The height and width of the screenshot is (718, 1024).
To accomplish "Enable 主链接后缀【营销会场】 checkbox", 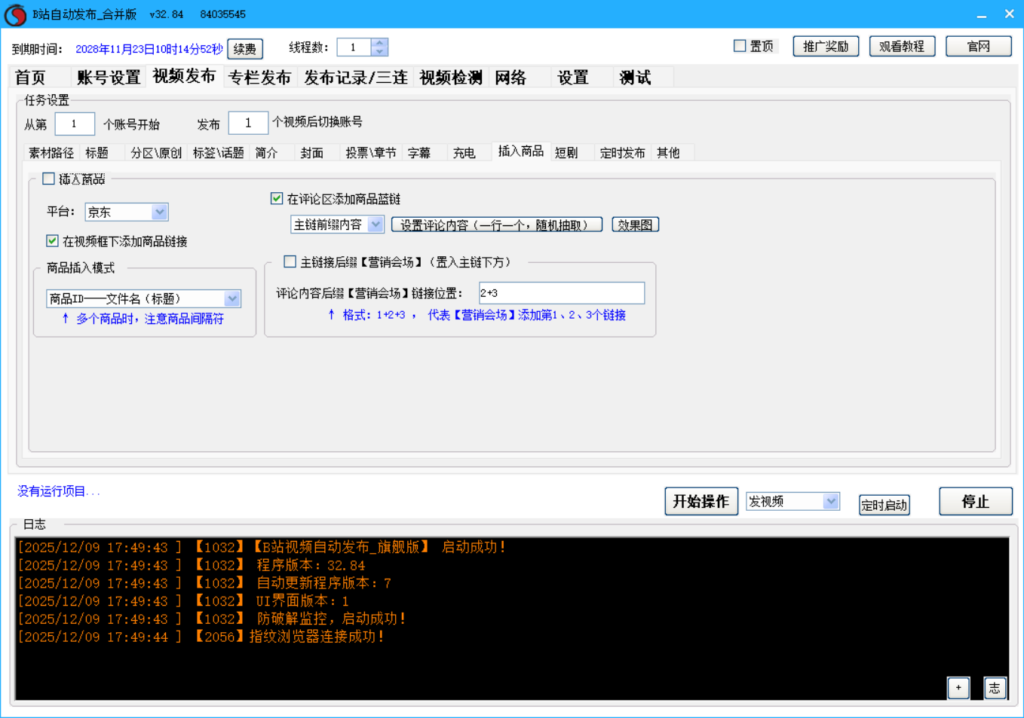I will pyautogui.click(x=290, y=262).
